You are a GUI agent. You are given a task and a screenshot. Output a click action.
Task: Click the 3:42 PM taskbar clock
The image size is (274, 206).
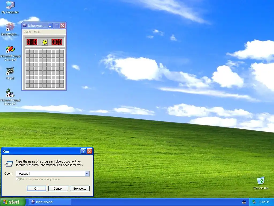(264, 202)
